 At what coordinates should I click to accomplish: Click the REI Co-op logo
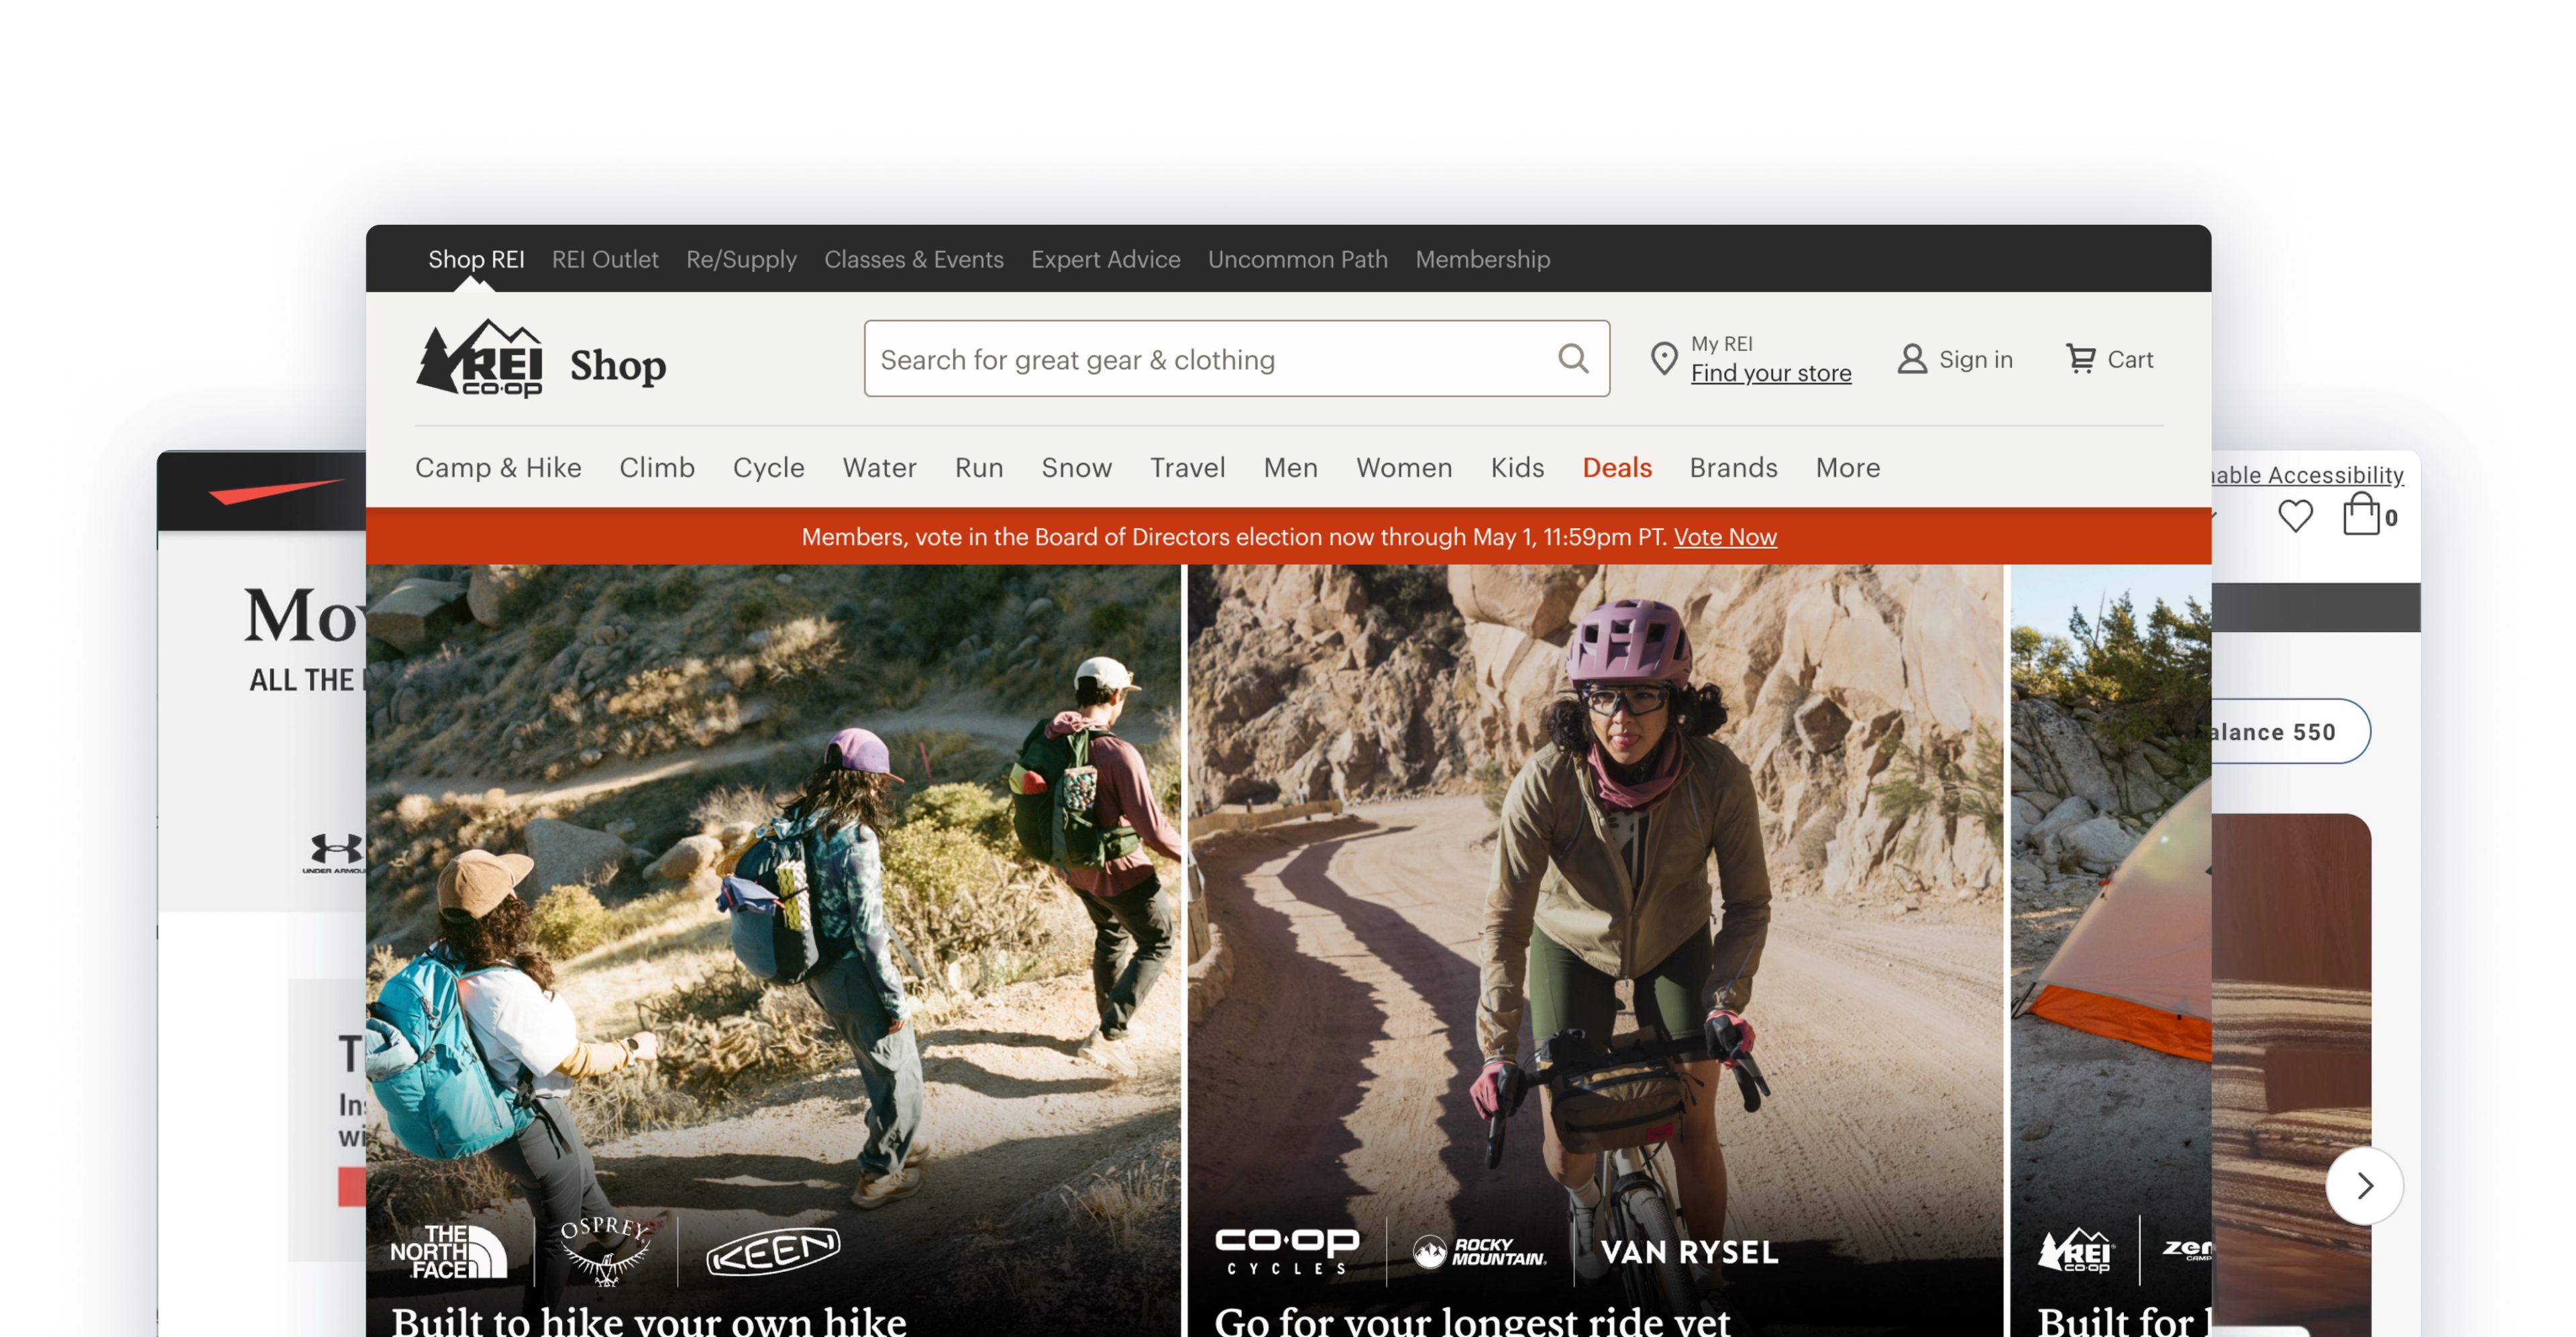coord(481,359)
